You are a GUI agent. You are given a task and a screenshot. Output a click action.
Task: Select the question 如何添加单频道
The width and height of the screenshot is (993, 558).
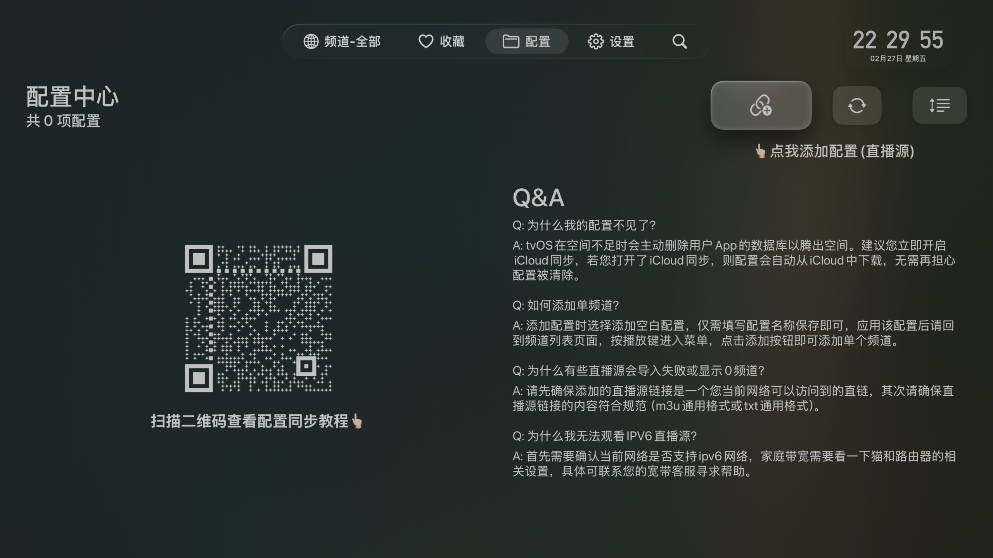[x=566, y=305]
